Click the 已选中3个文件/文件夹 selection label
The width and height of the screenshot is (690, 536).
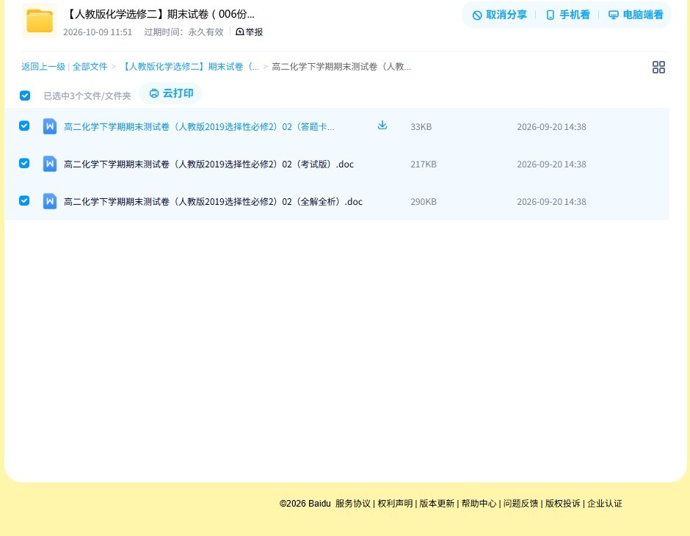pyautogui.click(x=87, y=96)
